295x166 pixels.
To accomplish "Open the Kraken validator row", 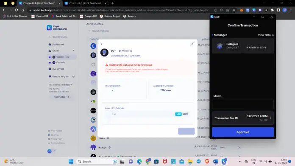I will pos(164,148).
